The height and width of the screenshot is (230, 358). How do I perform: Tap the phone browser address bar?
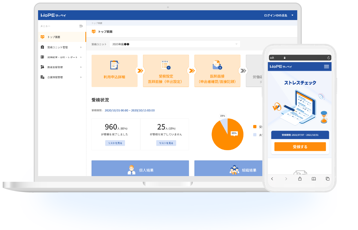[300, 58]
